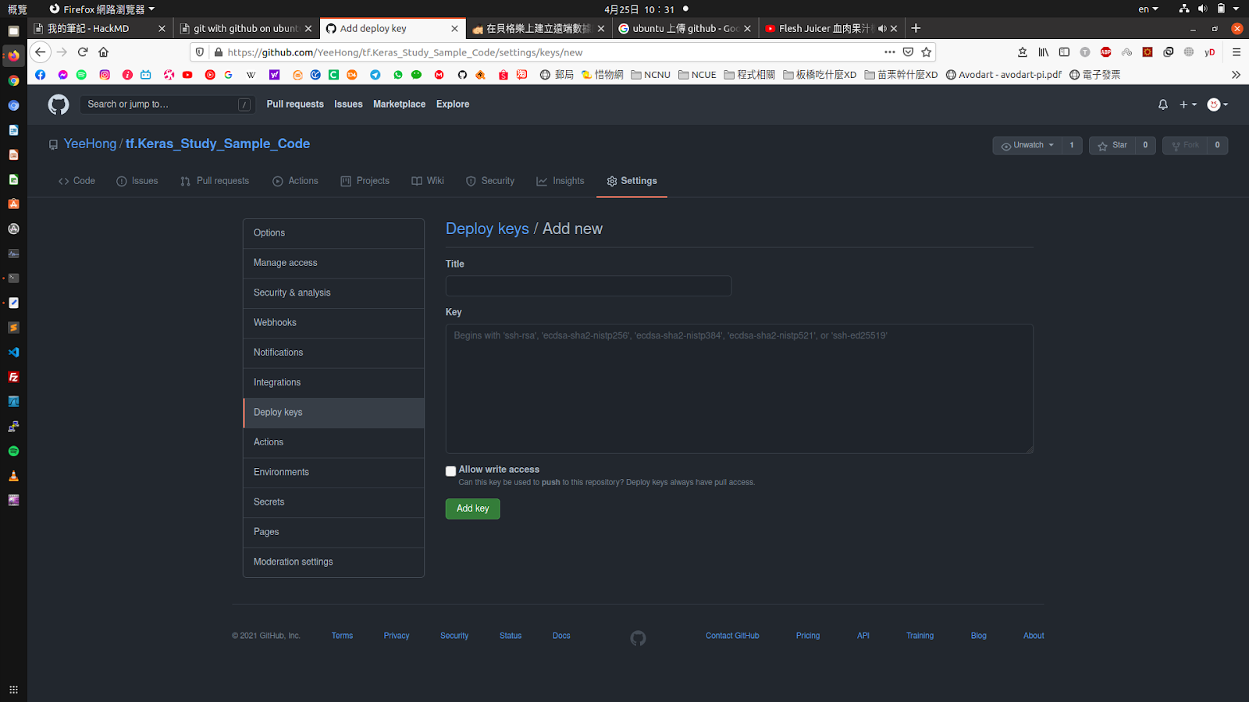The height and width of the screenshot is (702, 1249).
Task: Open the GitHub bookmark icon
Action: click(462, 75)
